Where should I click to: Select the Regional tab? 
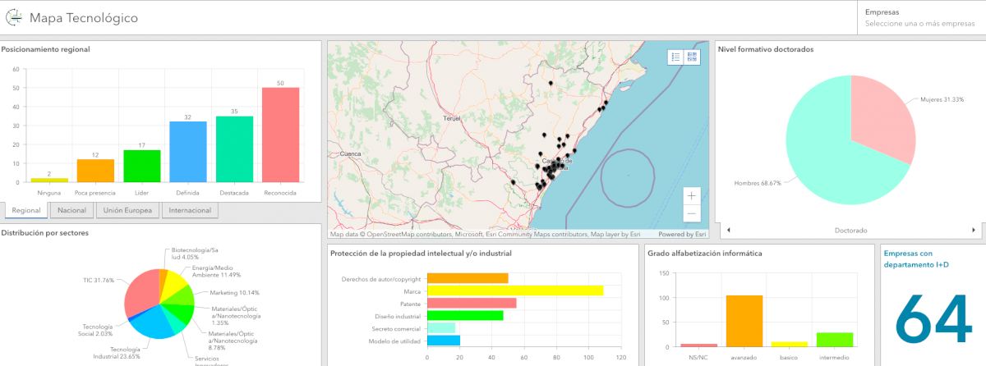26,211
